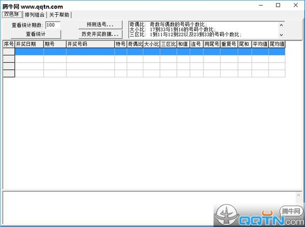Viewport: 305px width, 227px height.
Task: Select the 特号 column header
Action: 120,44
